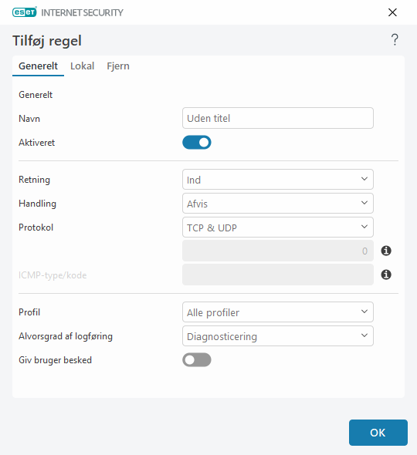Click info icon beside ICMP-type/kode field

(386, 275)
